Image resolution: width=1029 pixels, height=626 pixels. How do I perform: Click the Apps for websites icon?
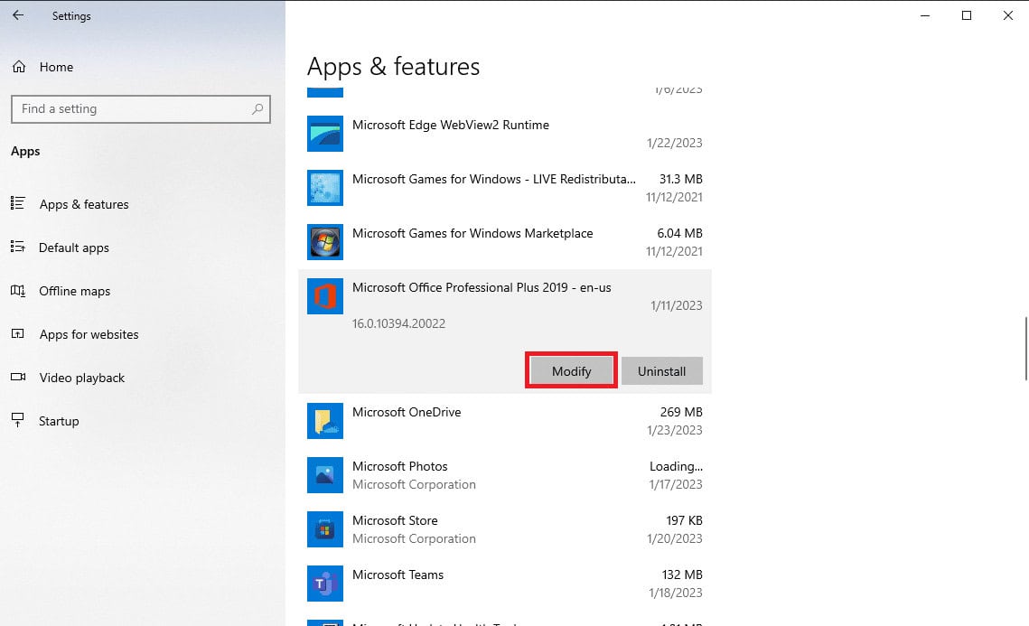point(18,333)
